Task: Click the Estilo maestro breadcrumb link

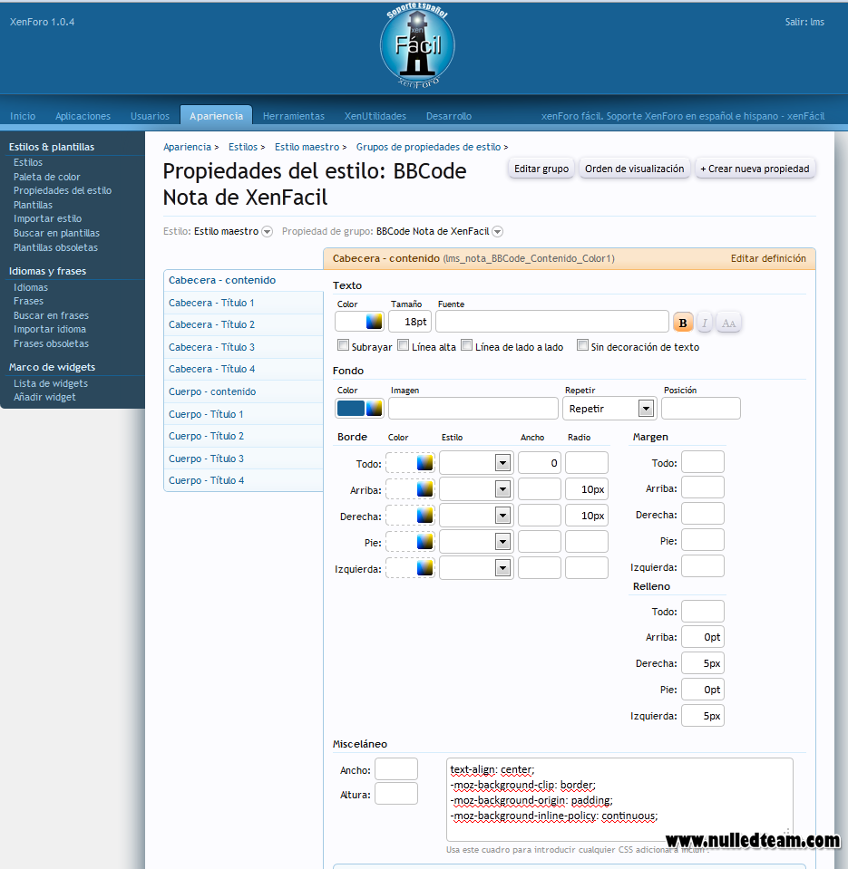Action: (x=307, y=147)
